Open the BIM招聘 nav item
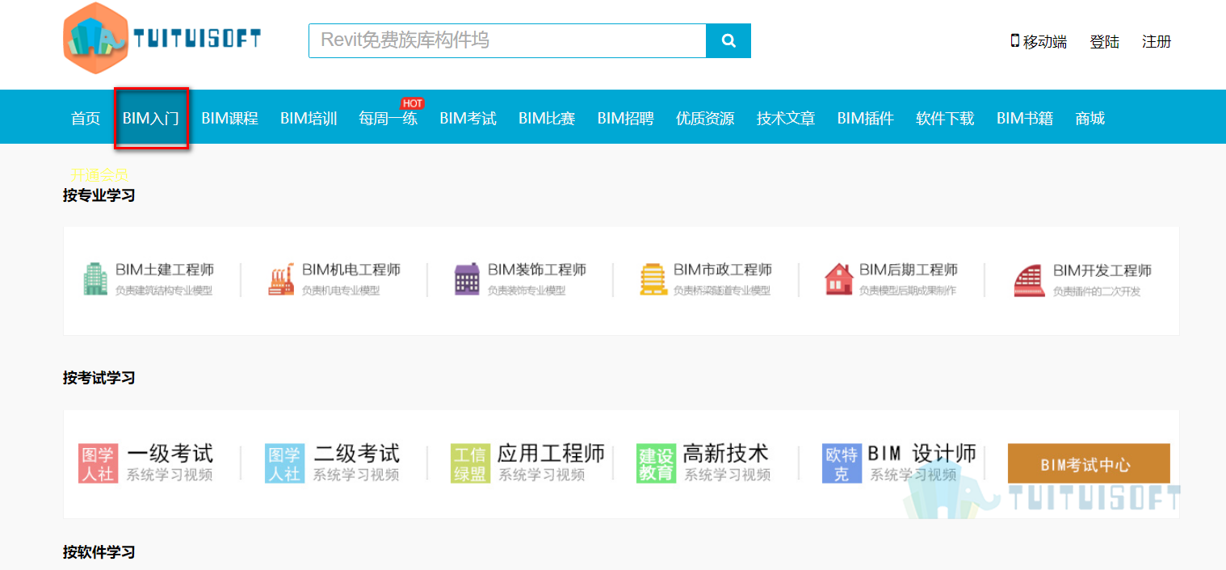1226x570 pixels. click(626, 119)
